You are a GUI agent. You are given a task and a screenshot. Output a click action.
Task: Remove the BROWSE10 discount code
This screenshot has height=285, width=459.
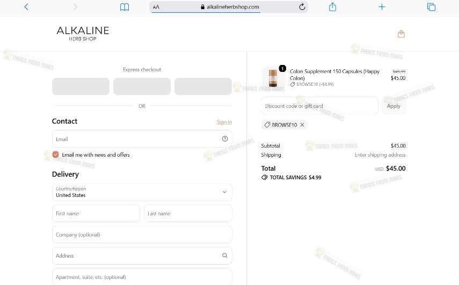(302, 125)
